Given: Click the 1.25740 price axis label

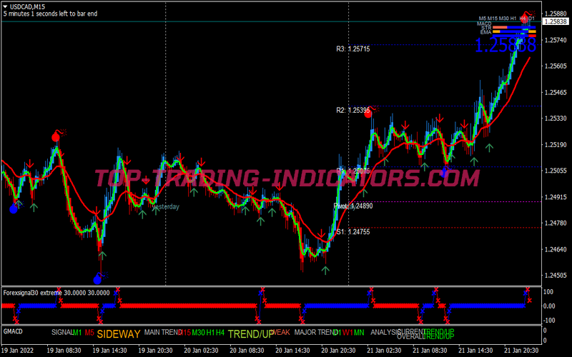Looking at the screenshot, I should 555,40.
